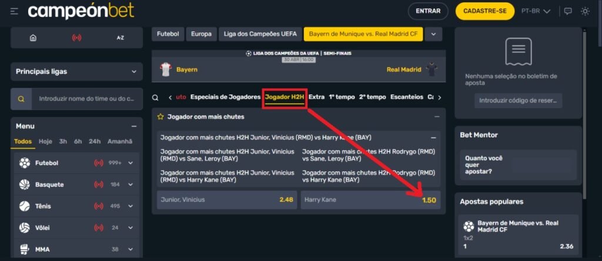Open live events icon in sidebar
Viewport: 602px width, 261px height.
(x=76, y=38)
